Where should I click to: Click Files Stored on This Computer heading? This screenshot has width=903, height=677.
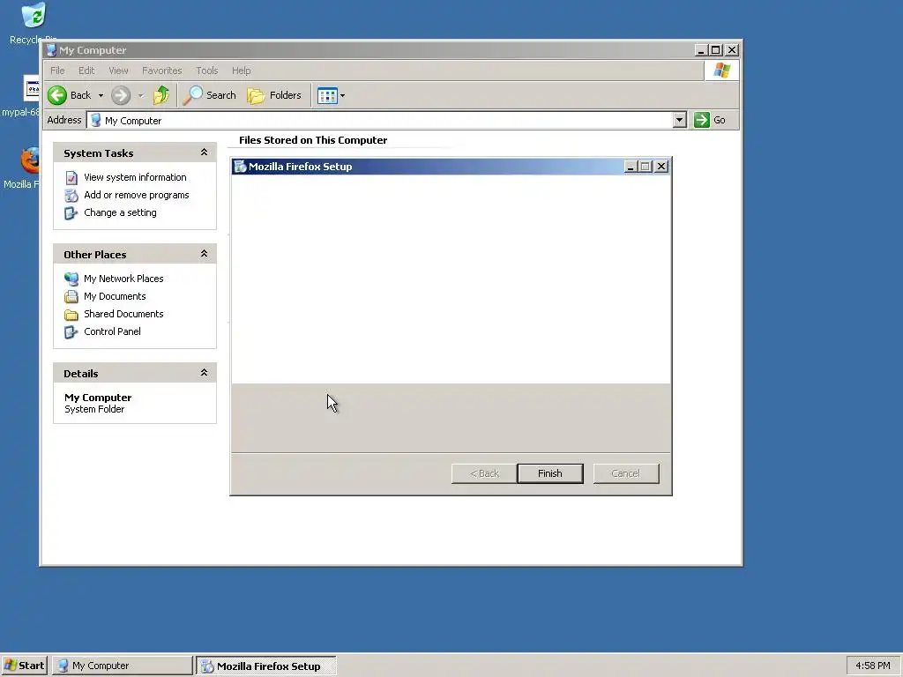pos(313,140)
